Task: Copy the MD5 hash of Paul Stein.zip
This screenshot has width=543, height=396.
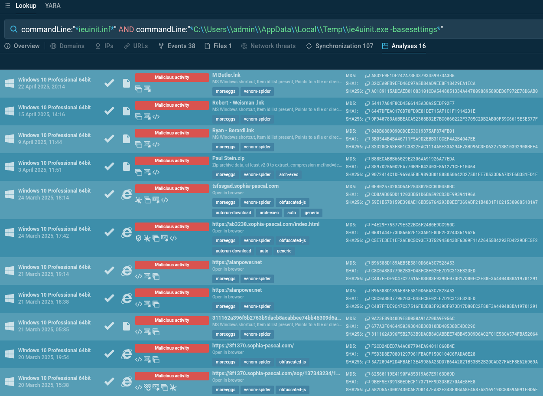Action: point(367,159)
